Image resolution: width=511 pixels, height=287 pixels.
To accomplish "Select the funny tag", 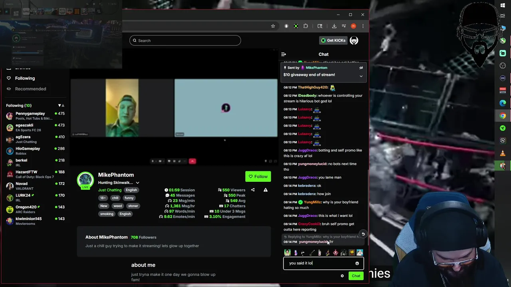I will 129,198.
